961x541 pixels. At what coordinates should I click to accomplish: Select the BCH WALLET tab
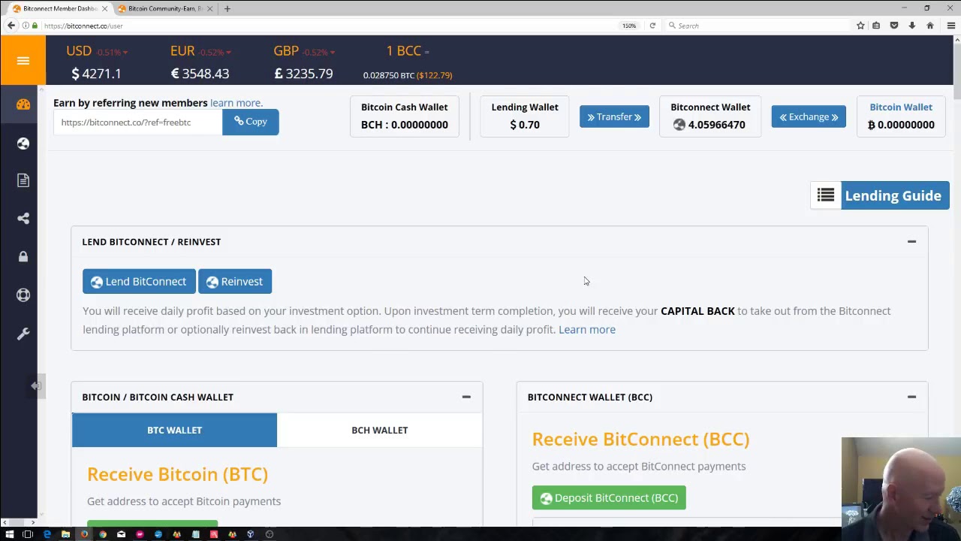pyautogui.click(x=379, y=430)
